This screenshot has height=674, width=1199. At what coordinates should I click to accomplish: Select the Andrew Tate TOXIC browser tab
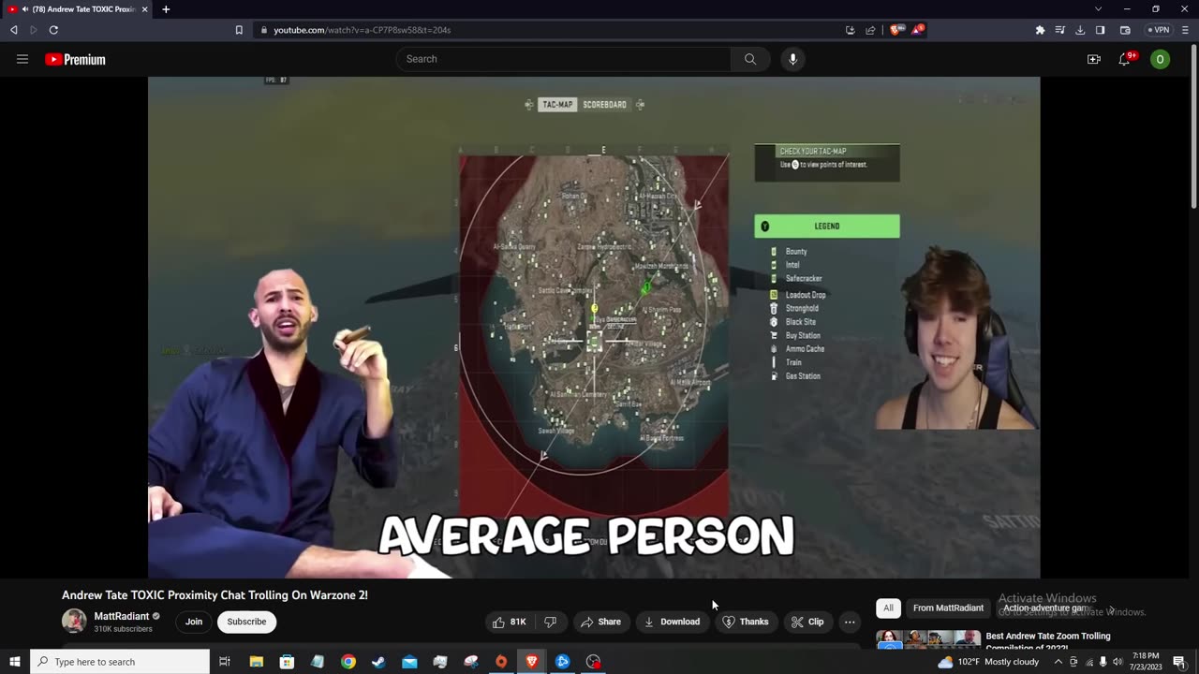point(78,9)
